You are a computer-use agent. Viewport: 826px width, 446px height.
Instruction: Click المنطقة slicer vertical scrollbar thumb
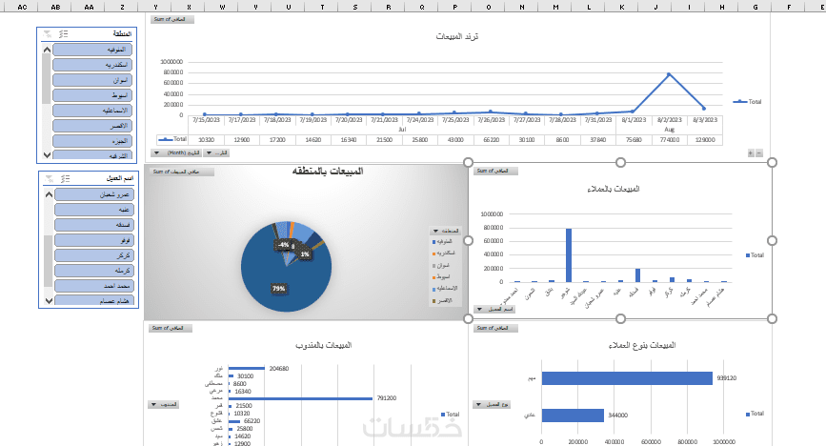pyautogui.click(x=47, y=78)
